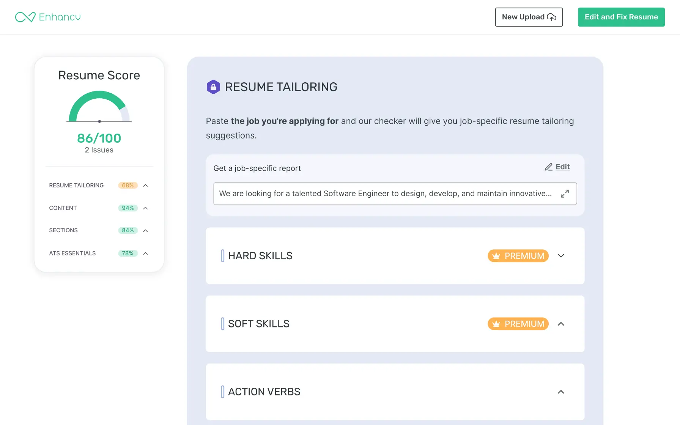Click the pencil edit icon

(x=548, y=167)
